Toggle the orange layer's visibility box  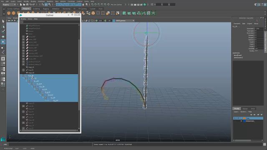[x=235, y=118]
